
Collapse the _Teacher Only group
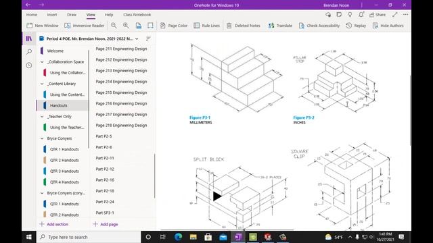(42, 117)
